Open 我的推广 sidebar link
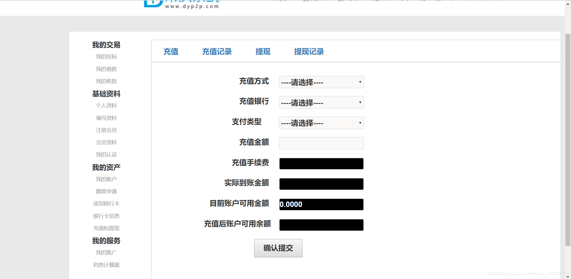The width and height of the screenshot is (571, 279). [x=106, y=253]
